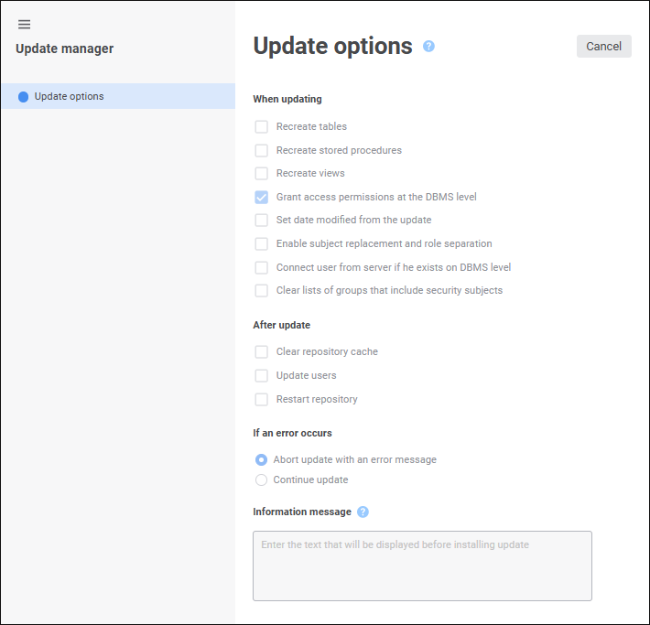Screen dimensions: 650x625
Task: Enable Set date modified from the update
Action: 262,221
